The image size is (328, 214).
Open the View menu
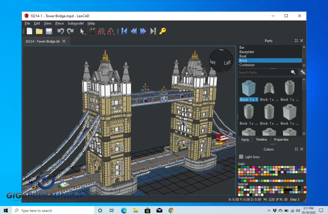[x=48, y=23]
